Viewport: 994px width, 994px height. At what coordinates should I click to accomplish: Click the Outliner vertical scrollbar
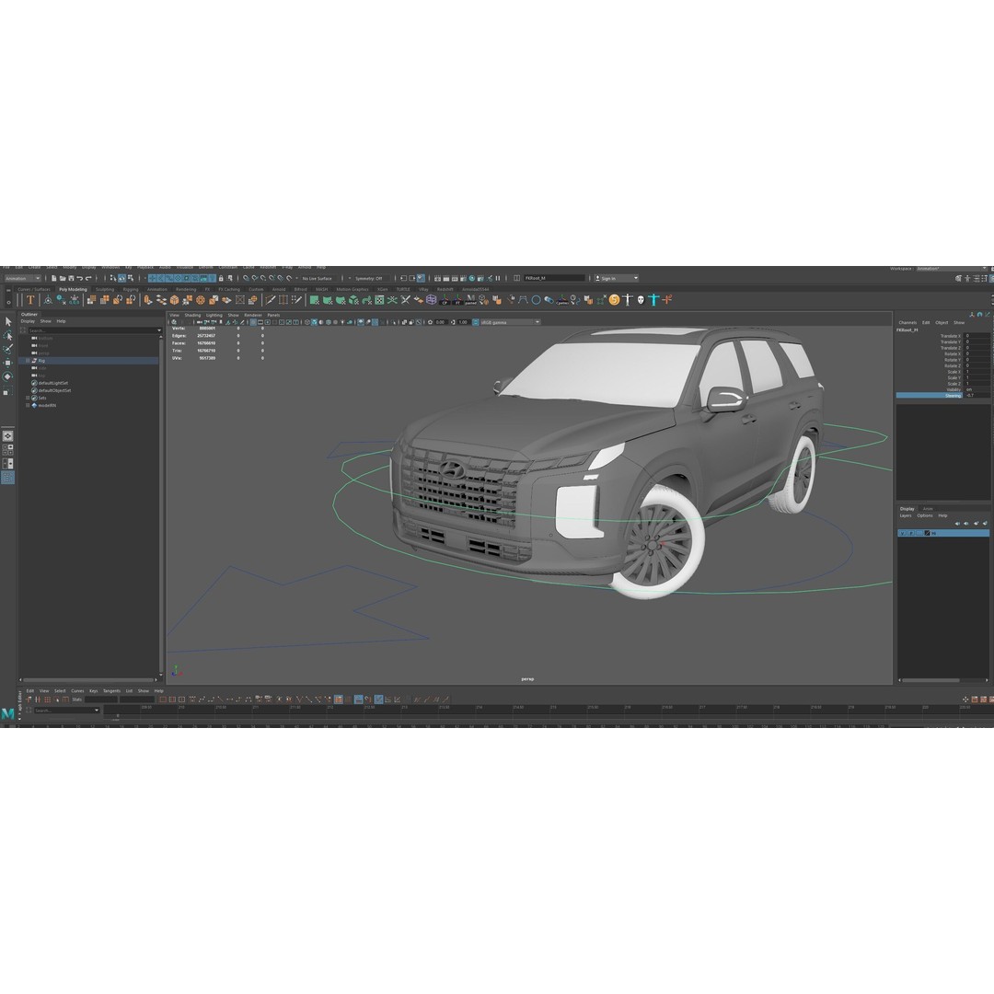pos(161,504)
